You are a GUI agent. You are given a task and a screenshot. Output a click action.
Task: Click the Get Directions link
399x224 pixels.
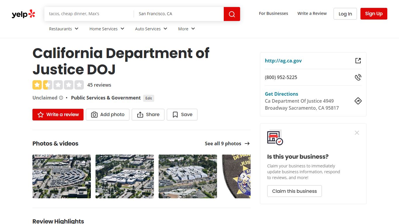282,94
